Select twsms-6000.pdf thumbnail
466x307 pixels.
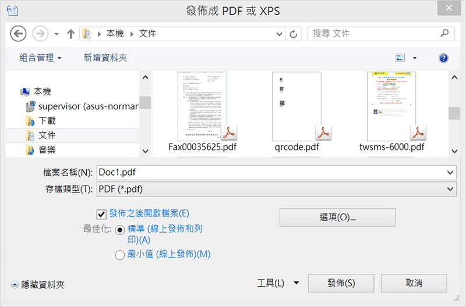click(x=391, y=106)
